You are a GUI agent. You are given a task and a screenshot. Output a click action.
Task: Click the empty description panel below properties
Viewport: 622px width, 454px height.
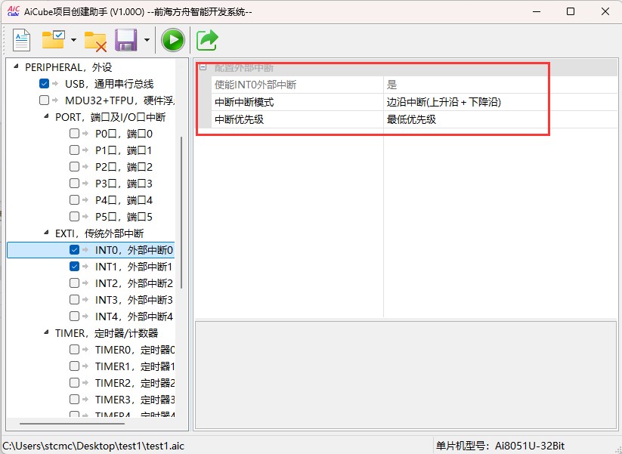pyautogui.click(x=406, y=375)
